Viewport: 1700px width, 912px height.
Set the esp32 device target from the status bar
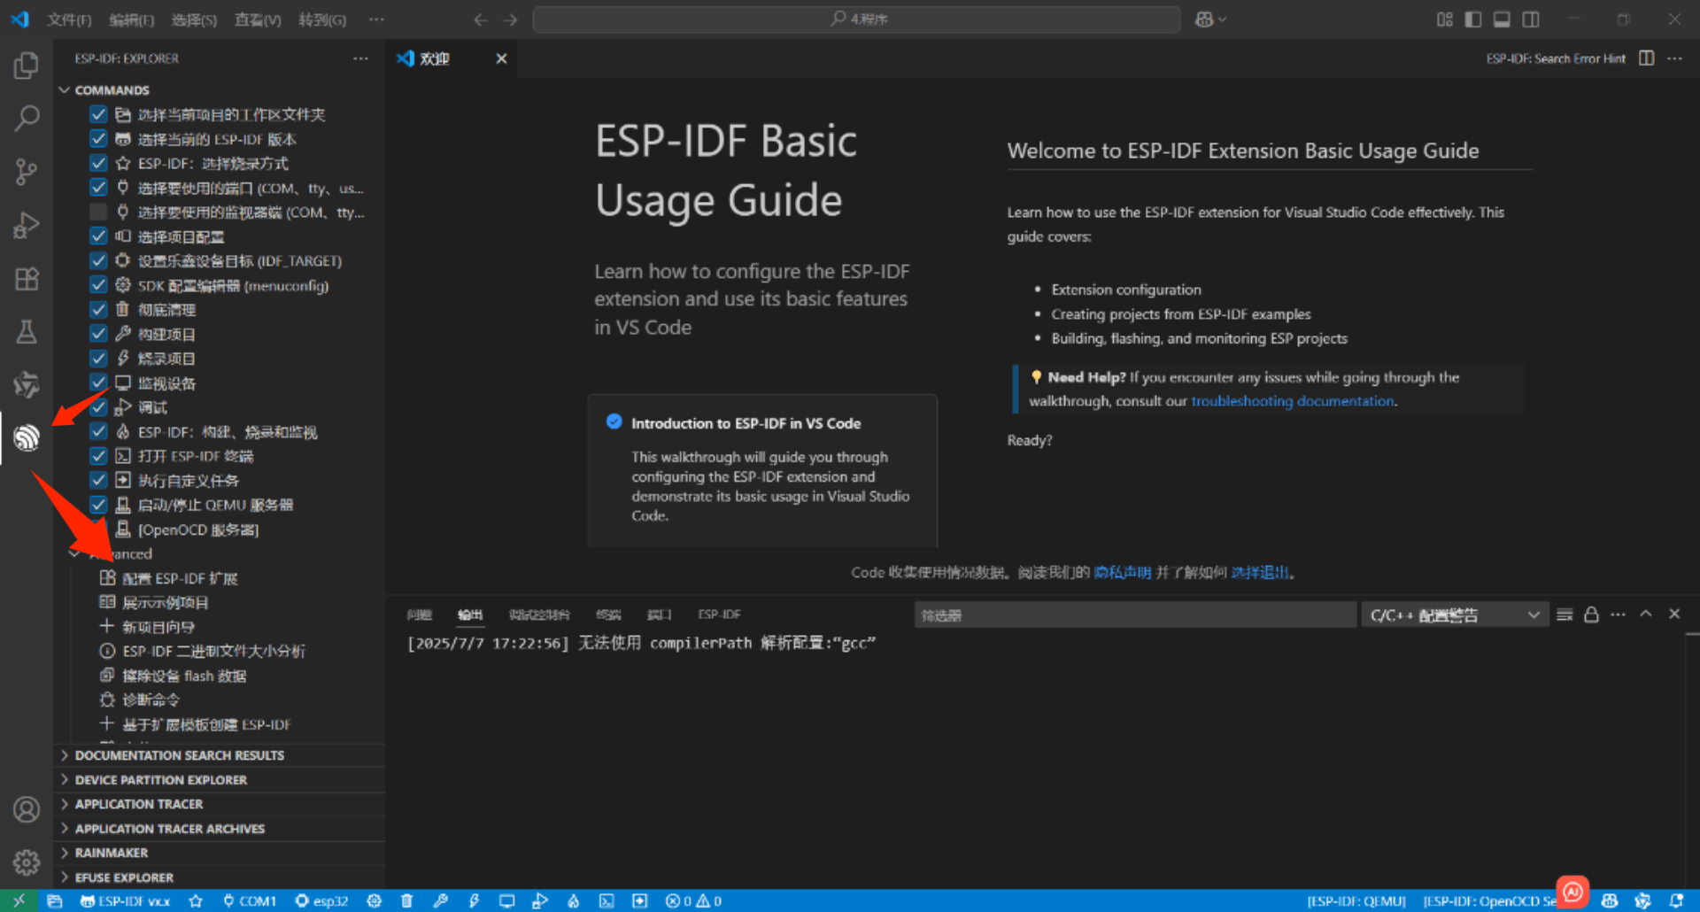[x=321, y=900]
